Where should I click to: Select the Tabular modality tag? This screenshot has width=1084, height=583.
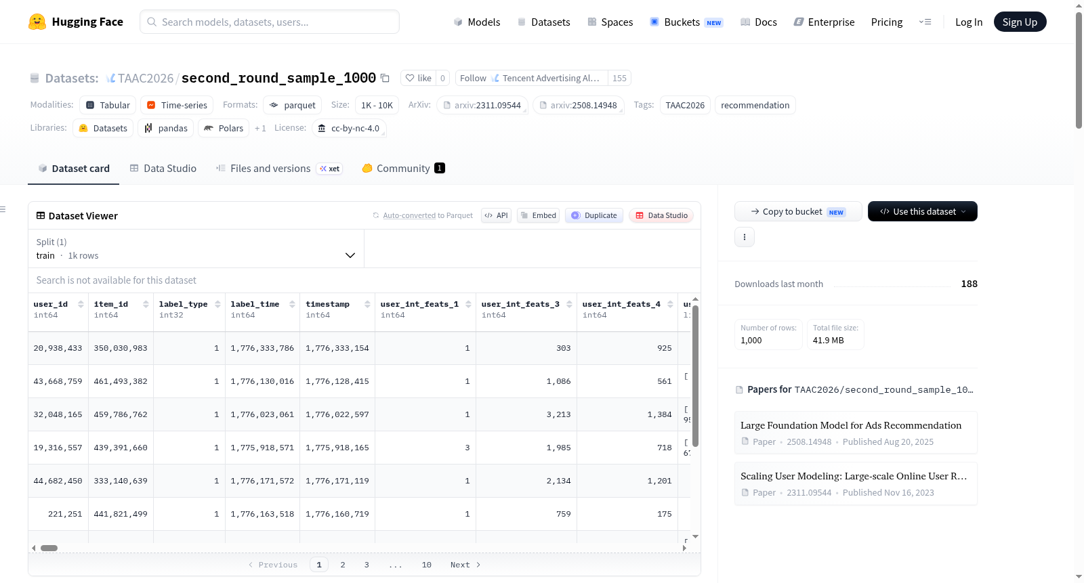click(x=108, y=105)
